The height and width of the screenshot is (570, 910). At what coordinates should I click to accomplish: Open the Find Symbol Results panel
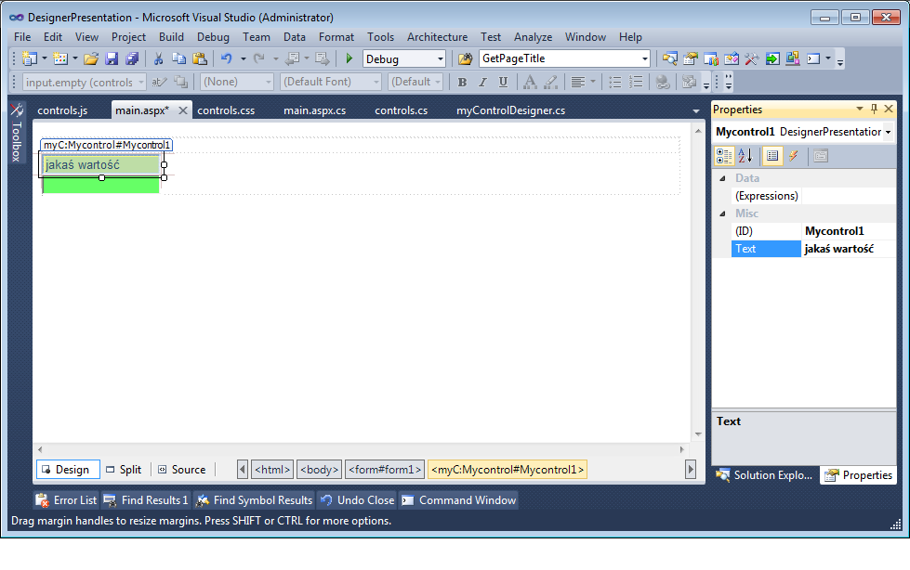pyautogui.click(x=254, y=499)
